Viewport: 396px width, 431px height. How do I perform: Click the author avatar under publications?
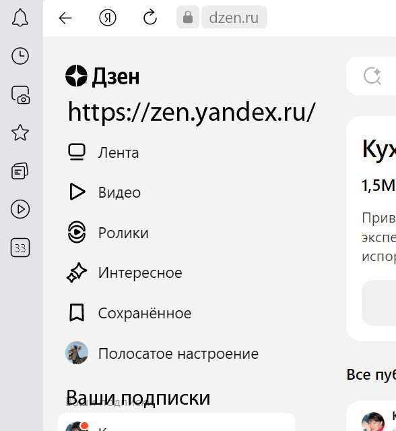click(373, 422)
